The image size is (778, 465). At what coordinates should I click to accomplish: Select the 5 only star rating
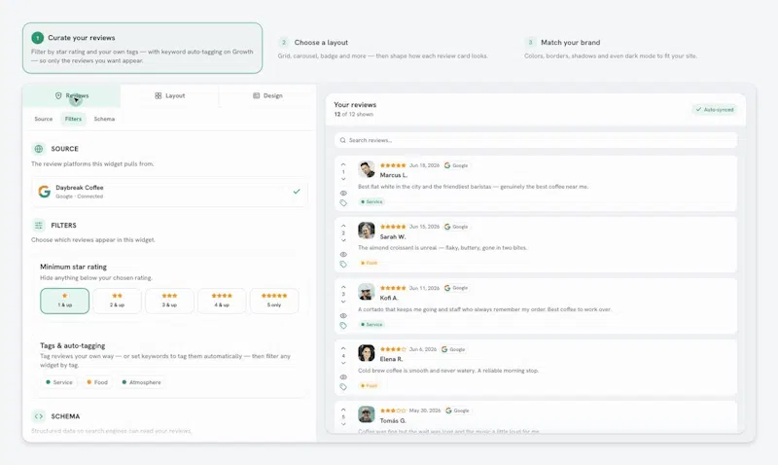pyautogui.click(x=274, y=301)
